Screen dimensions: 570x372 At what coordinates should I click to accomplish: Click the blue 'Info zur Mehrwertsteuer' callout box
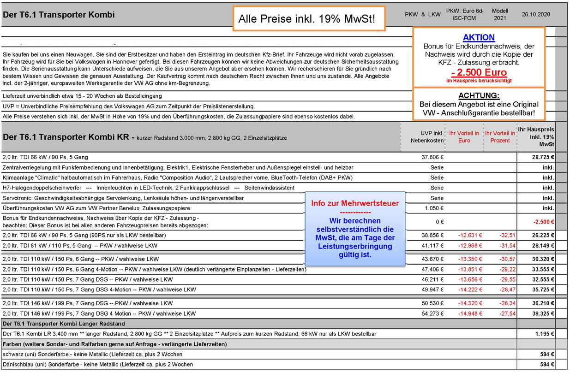tap(355, 229)
